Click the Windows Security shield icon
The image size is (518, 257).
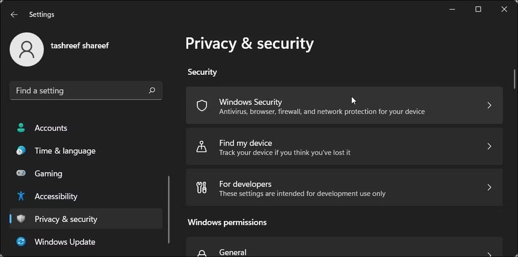pyautogui.click(x=201, y=106)
